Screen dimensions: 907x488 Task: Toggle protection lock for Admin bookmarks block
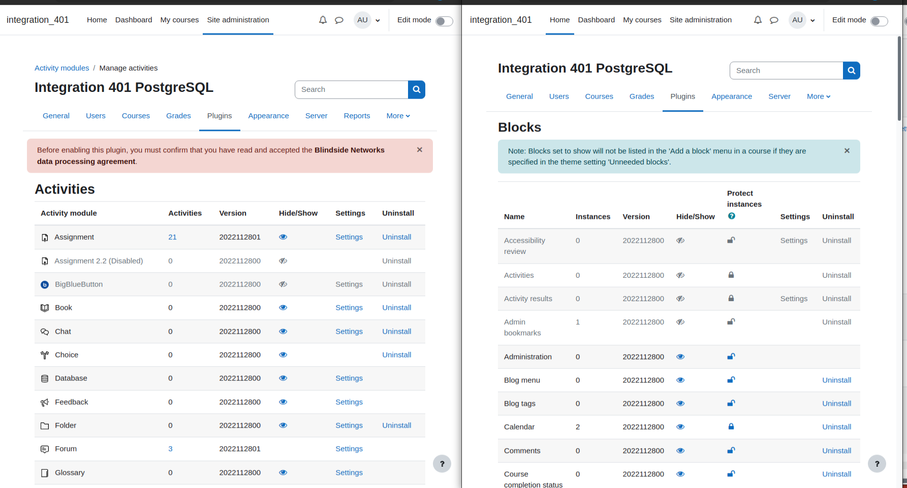pyautogui.click(x=731, y=321)
